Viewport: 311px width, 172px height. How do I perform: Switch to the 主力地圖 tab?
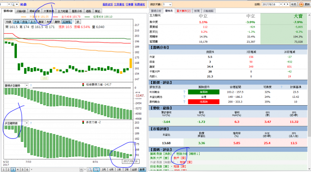[63, 11]
